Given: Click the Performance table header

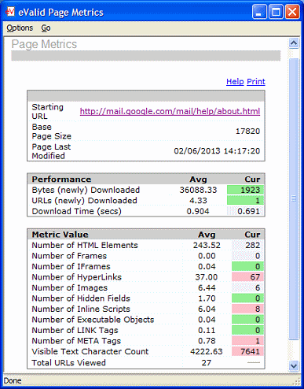Looking at the screenshot, I should coord(61,180).
